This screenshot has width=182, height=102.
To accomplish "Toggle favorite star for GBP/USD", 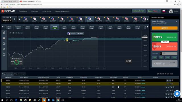I will coord(40,18).
